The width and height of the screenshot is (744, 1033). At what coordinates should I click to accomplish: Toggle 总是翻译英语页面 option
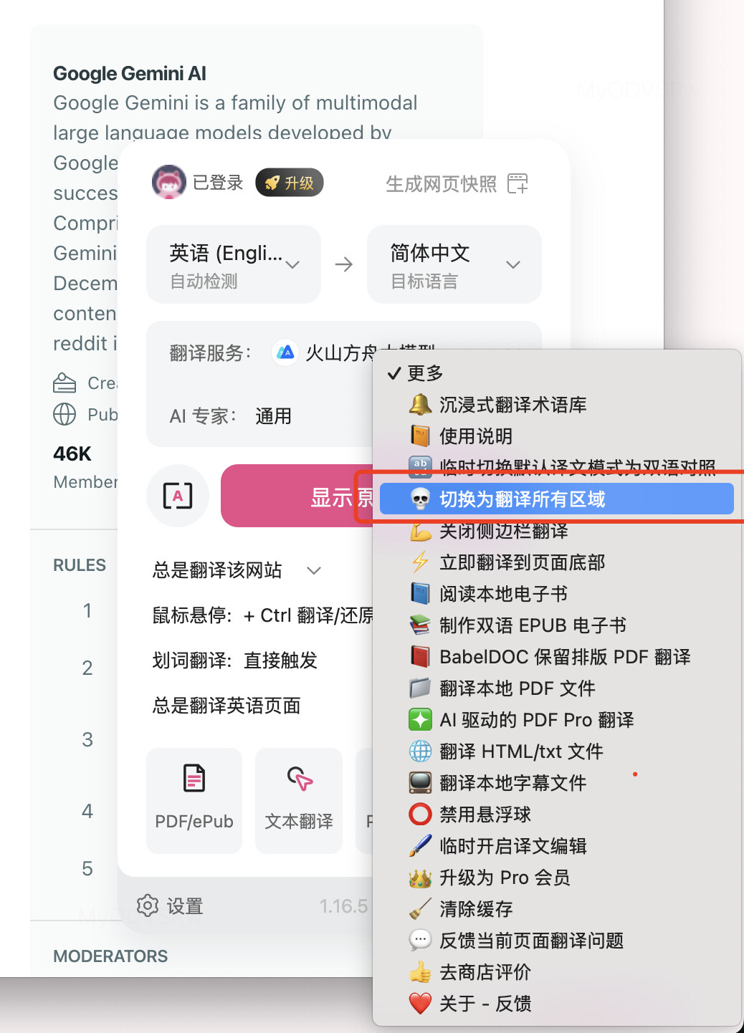pyautogui.click(x=226, y=706)
